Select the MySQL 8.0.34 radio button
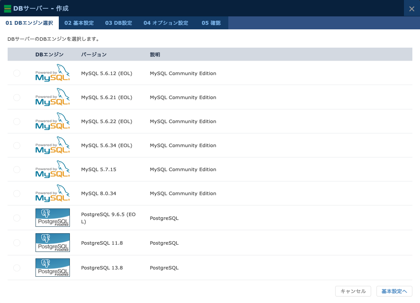 tap(17, 194)
